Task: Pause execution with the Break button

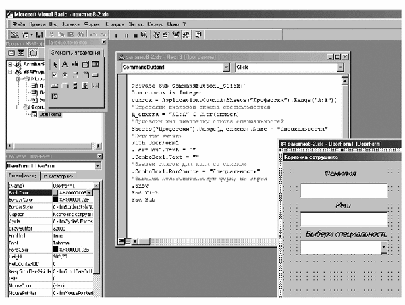Action: tap(126, 35)
